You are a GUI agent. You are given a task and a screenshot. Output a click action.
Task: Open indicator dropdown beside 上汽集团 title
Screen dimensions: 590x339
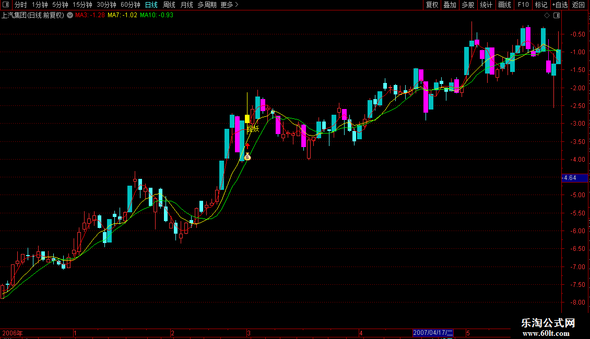click(x=70, y=16)
